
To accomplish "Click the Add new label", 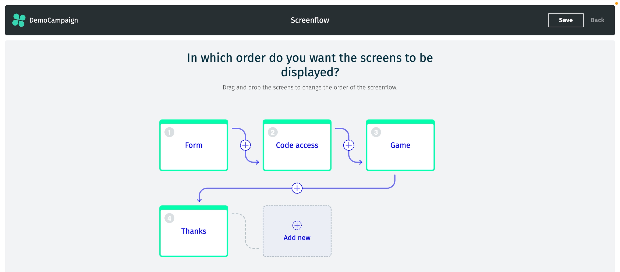I will pyautogui.click(x=297, y=238).
